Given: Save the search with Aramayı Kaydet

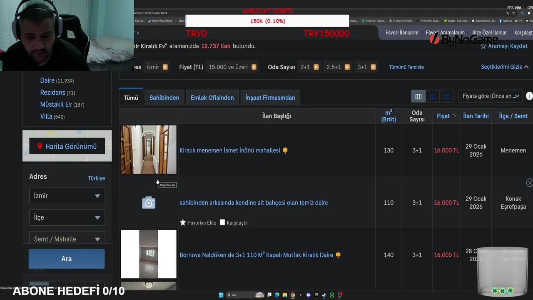Looking at the screenshot, I should 508,46.
